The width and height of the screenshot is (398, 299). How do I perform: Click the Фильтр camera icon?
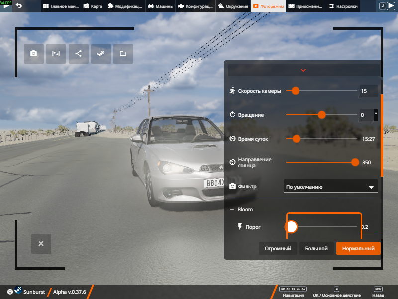[232, 186]
